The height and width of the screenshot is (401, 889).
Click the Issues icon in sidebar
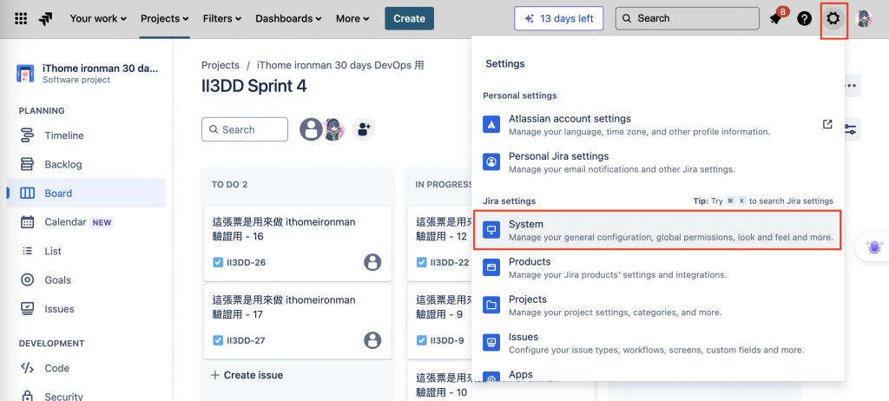[27, 309]
